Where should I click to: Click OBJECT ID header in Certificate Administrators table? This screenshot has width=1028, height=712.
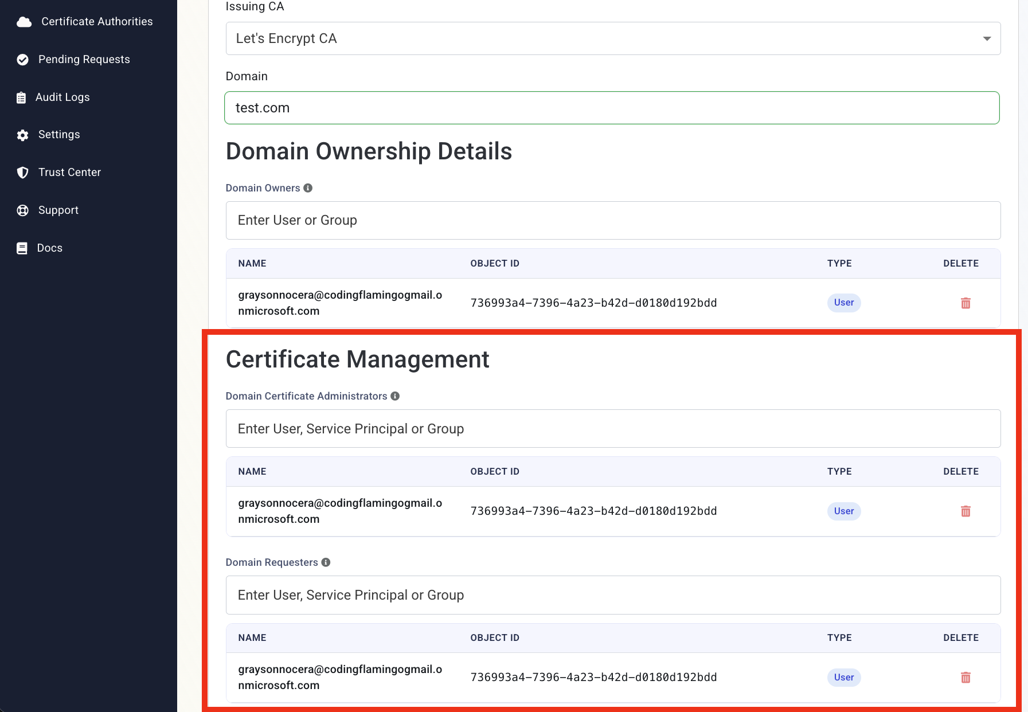pos(495,472)
